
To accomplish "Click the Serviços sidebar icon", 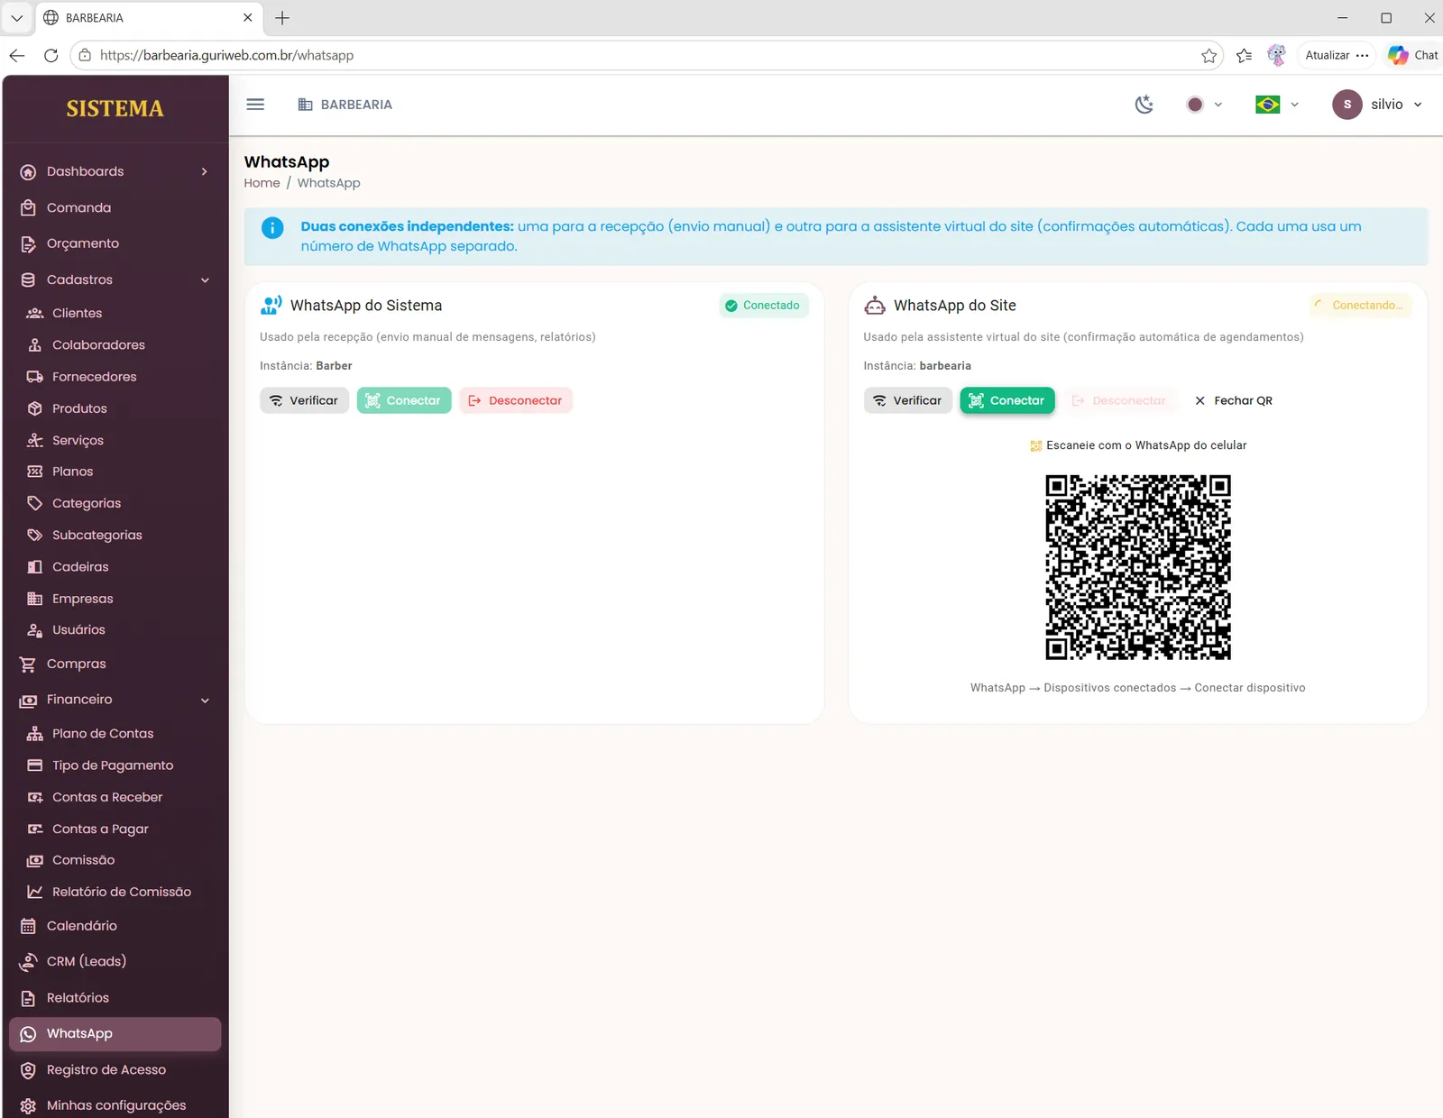I will (x=35, y=440).
